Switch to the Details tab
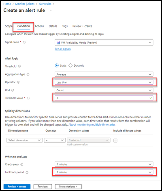The width and height of the screenshot is (162, 191). [53, 26]
